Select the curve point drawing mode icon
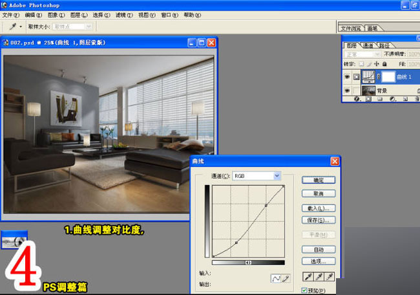Screen dimensions: 420x295 point(276,279)
